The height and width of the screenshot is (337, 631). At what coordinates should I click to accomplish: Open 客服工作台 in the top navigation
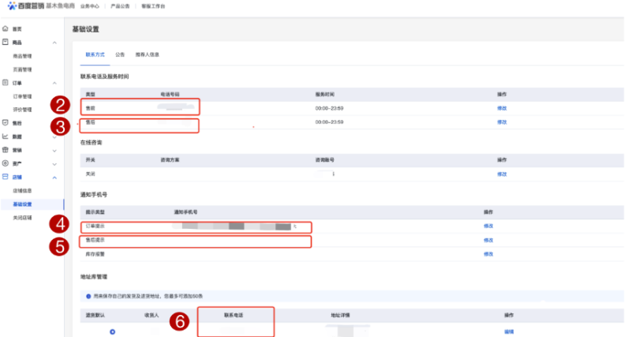[153, 7]
